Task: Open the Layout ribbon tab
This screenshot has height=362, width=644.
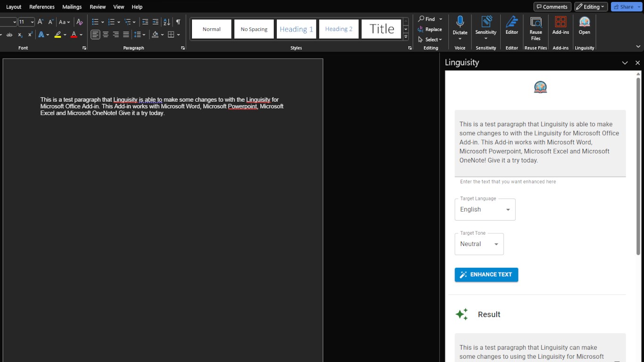Action: (x=14, y=7)
